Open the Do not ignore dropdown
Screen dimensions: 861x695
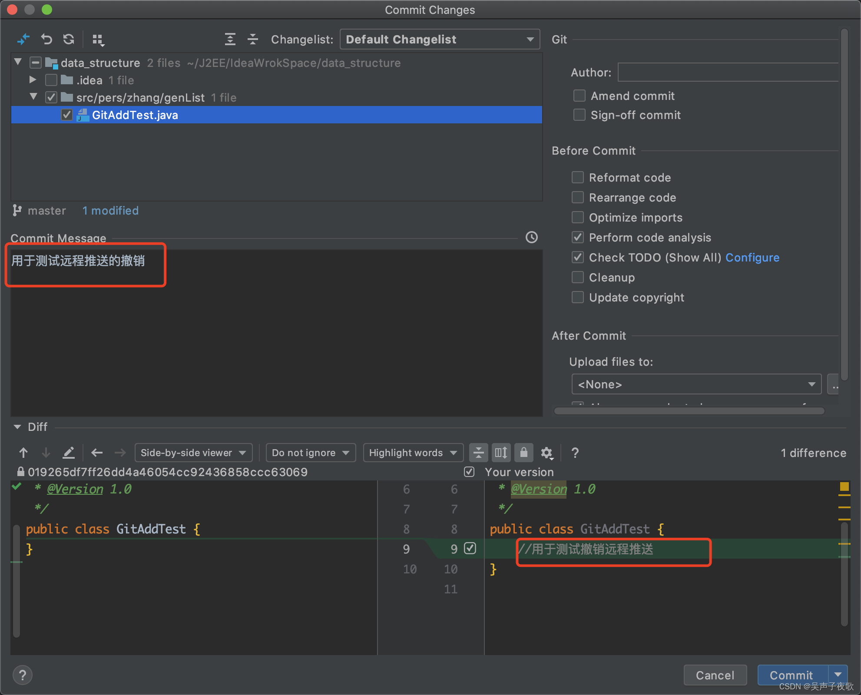coord(311,453)
